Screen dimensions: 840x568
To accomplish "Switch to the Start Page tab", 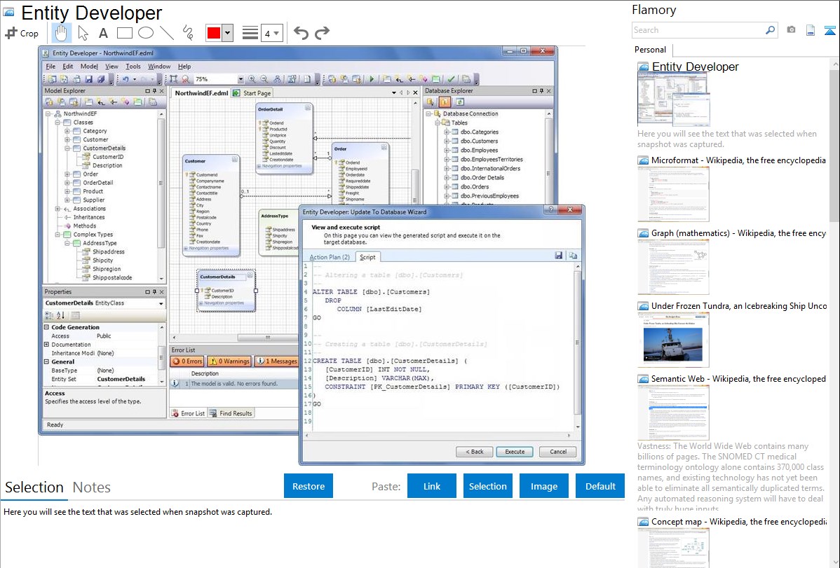I will (x=252, y=93).
